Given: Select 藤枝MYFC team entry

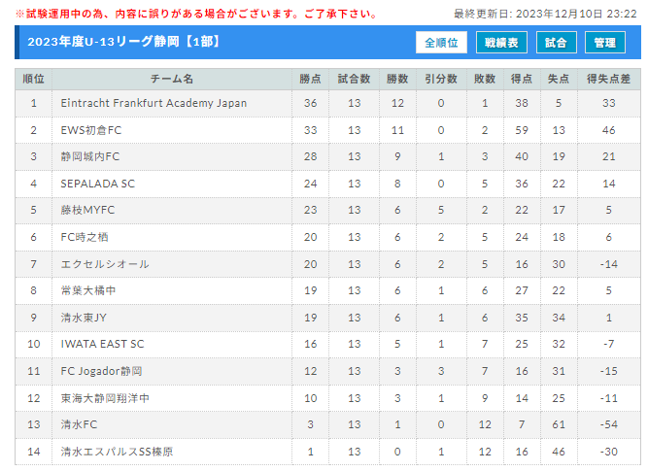Looking at the screenshot, I should pos(87,210).
